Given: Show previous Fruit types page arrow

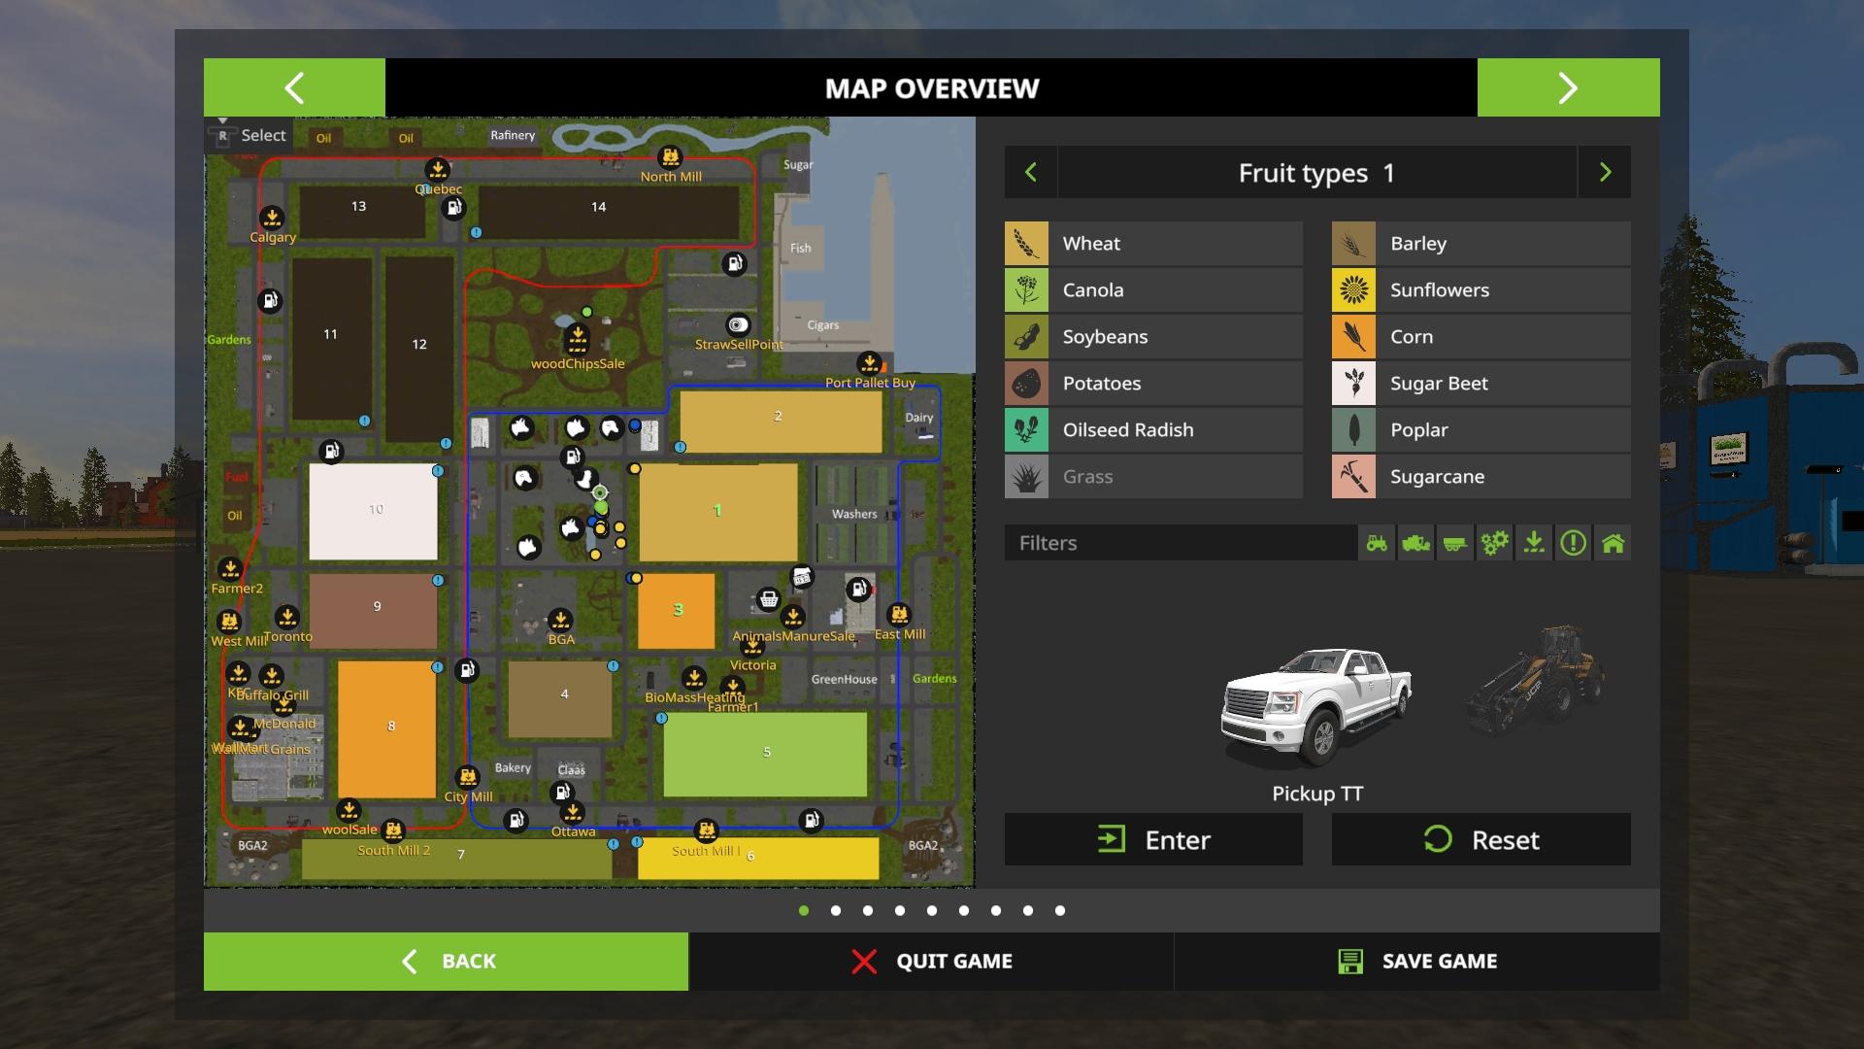Looking at the screenshot, I should (1031, 173).
